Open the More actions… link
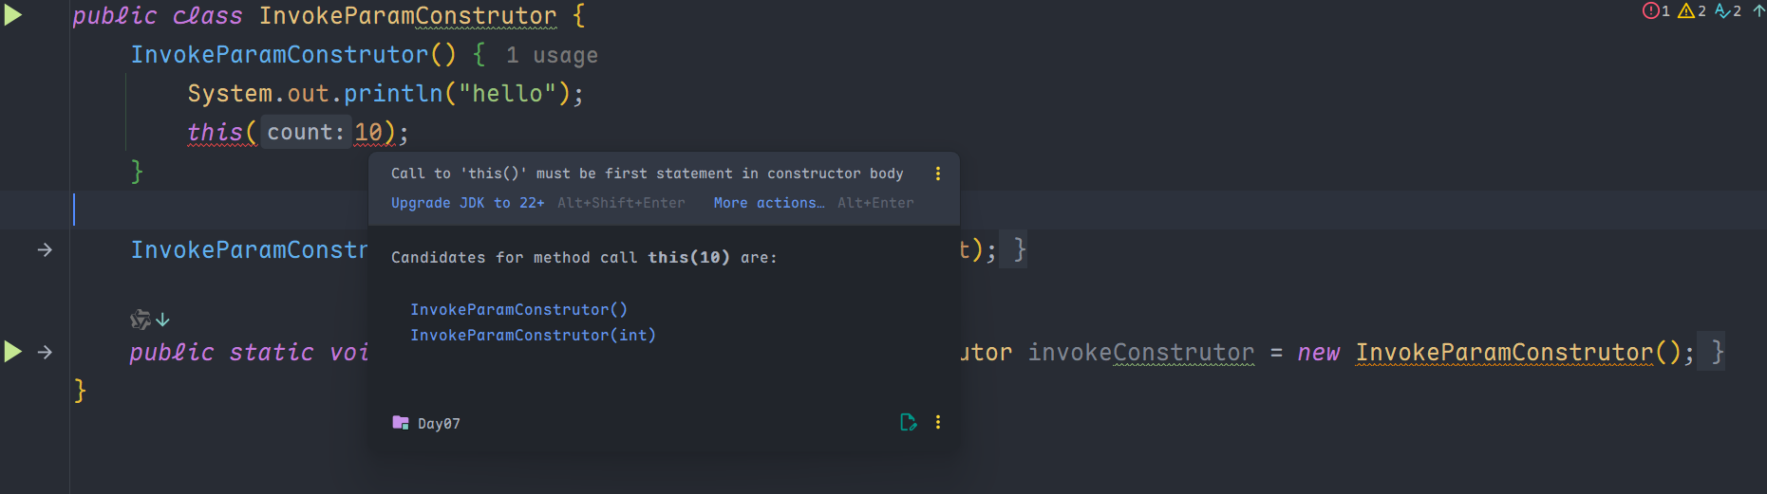 (768, 203)
